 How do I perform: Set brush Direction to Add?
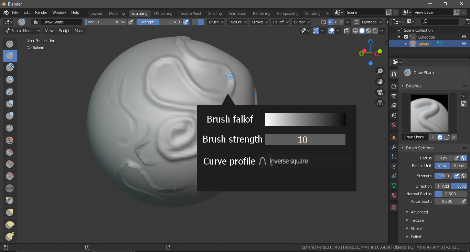pyautogui.click(x=442, y=186)
